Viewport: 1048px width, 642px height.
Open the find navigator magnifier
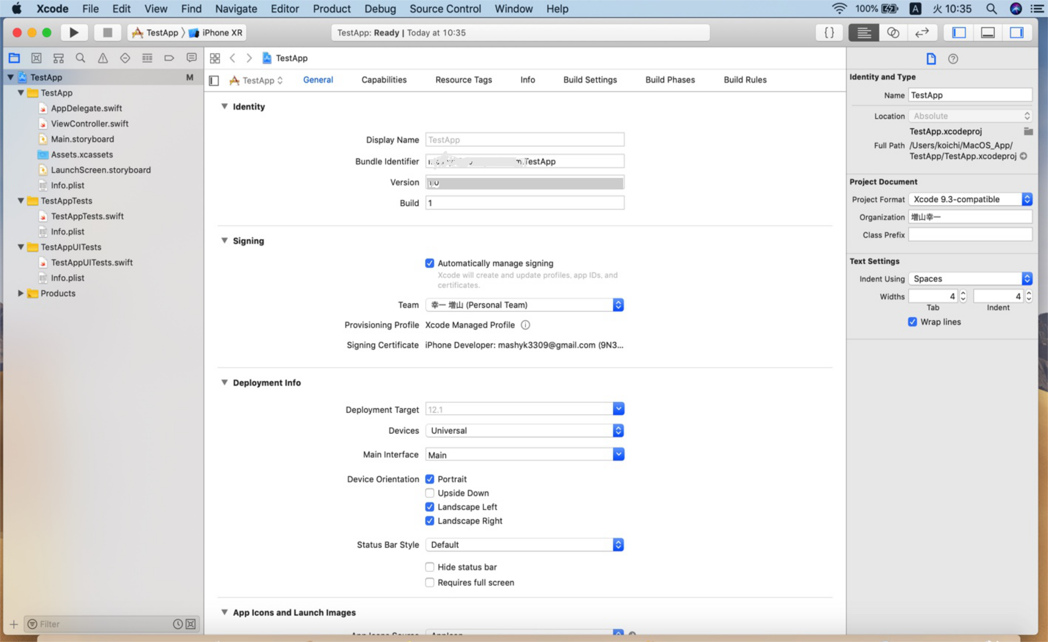(x=80, y=58)
